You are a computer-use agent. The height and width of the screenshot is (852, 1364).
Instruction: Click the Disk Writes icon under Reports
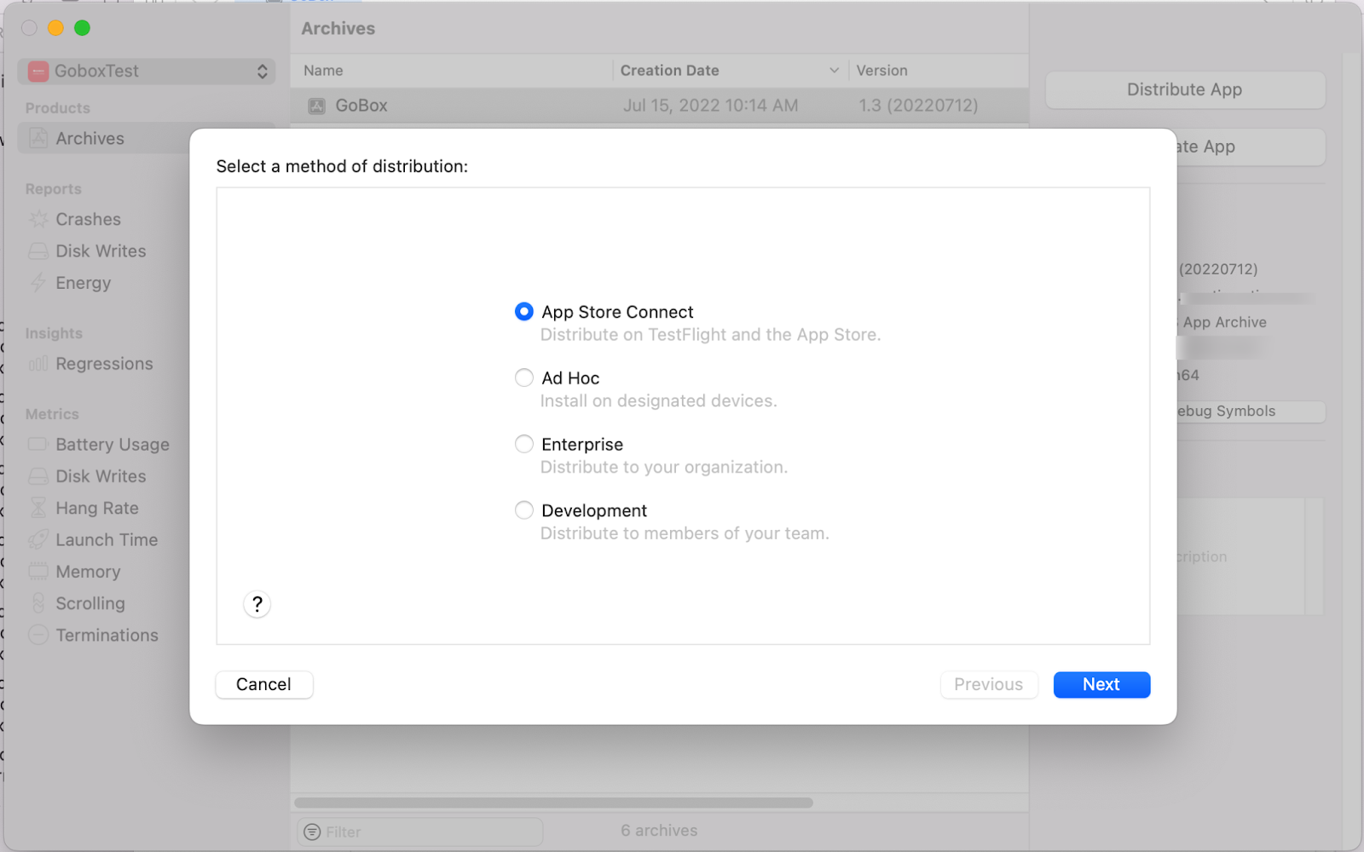(38, 251)
